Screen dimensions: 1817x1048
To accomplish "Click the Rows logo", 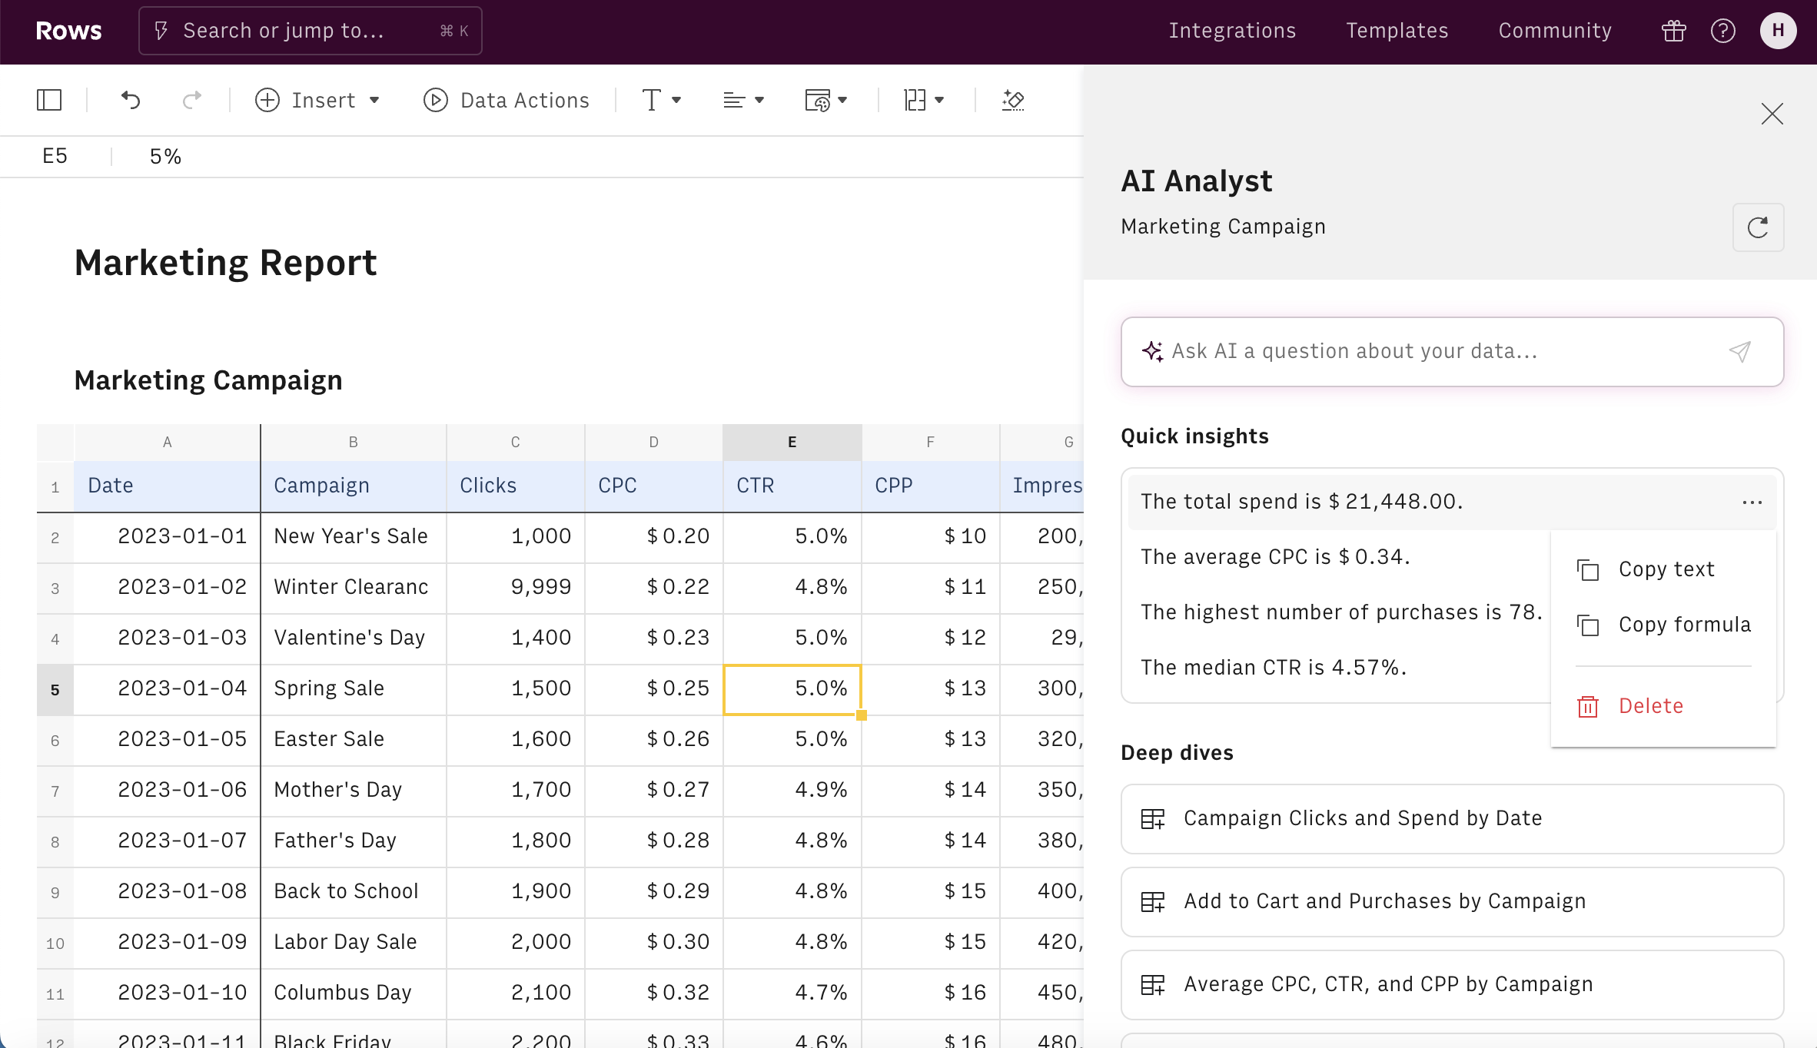I will pos(68,31).
